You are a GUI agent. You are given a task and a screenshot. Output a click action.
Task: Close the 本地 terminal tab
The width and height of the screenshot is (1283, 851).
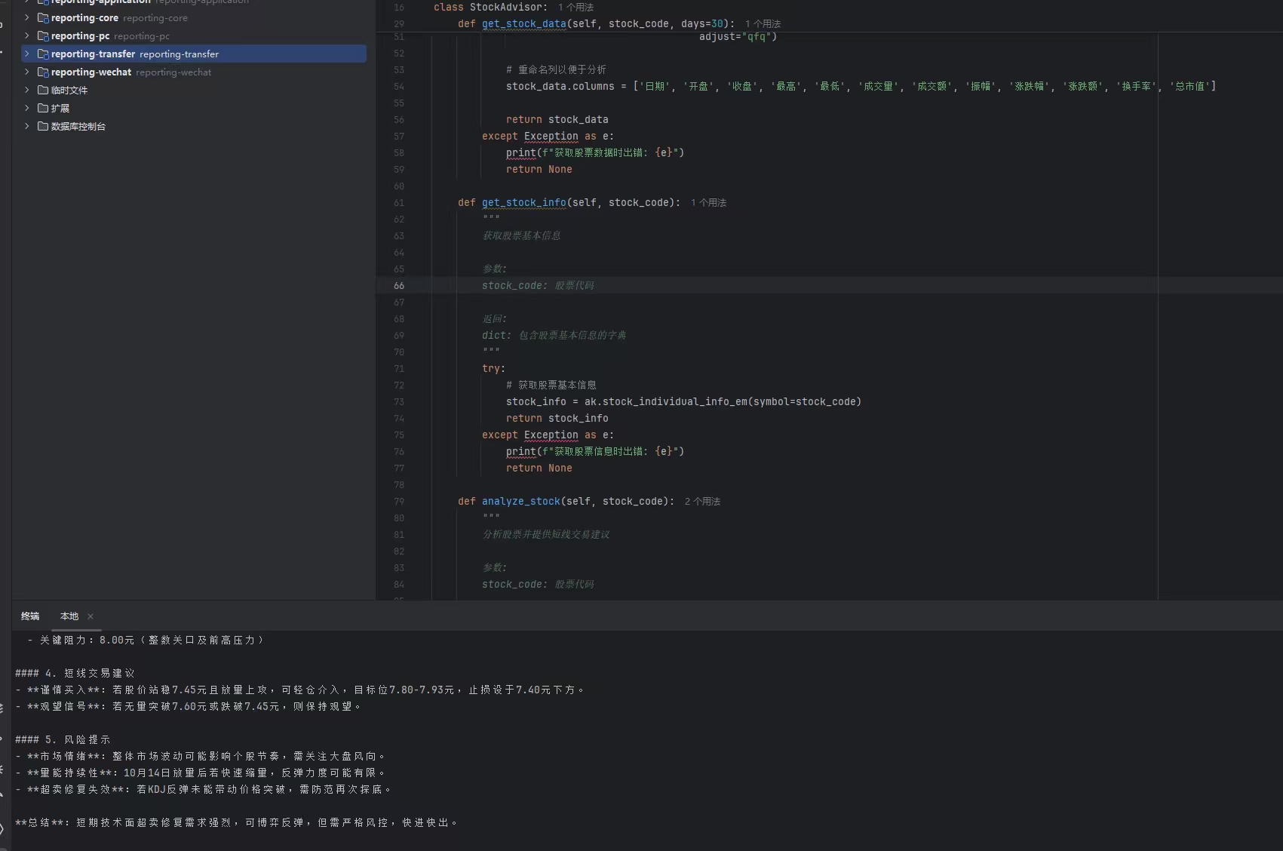[91, 616]
